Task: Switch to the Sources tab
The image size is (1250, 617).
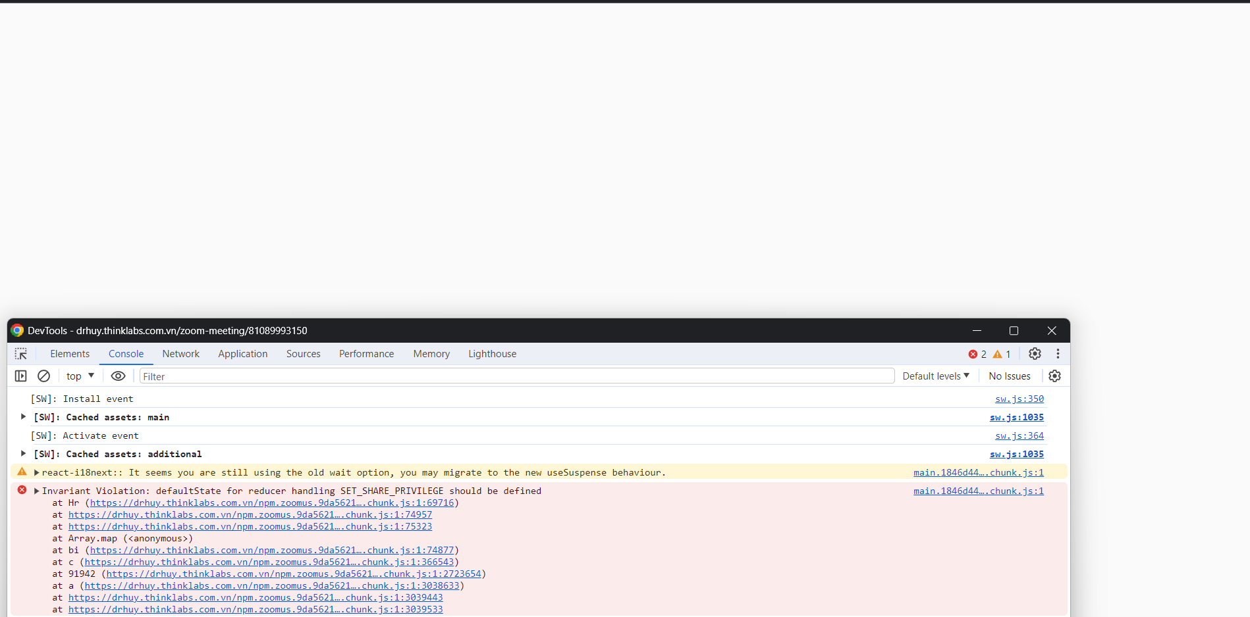Action: (304, 354)
